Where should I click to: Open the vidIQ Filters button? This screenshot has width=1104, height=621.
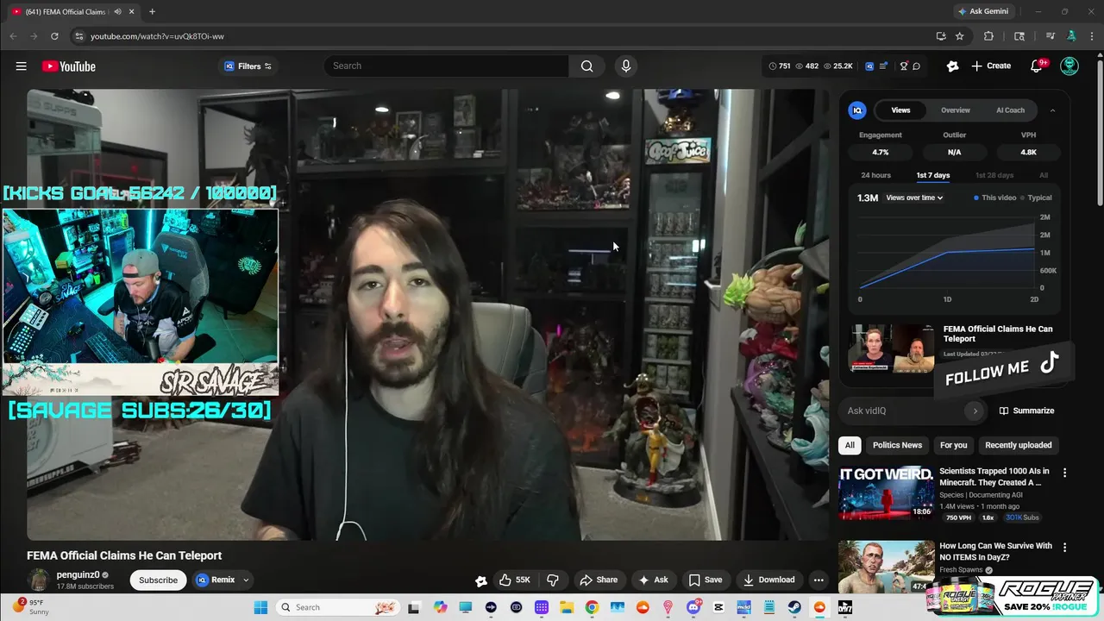[248, 66]
